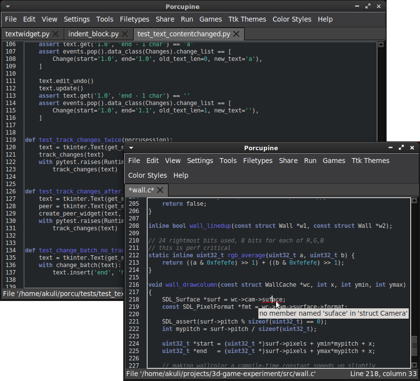The image size is (420, 381).
Task: Open View menu in front window
Action: click(173, 161)
